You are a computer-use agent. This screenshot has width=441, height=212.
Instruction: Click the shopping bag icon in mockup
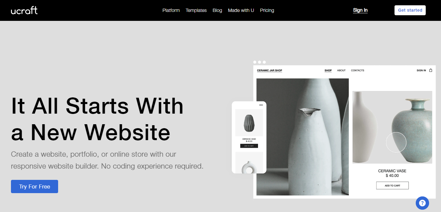pos(431,70)
